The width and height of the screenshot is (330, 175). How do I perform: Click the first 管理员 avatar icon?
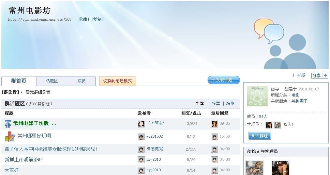[x=269, y=125]
